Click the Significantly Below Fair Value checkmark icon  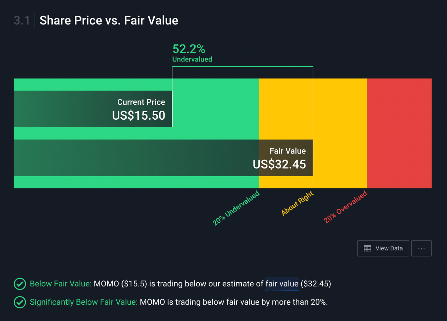20,302
